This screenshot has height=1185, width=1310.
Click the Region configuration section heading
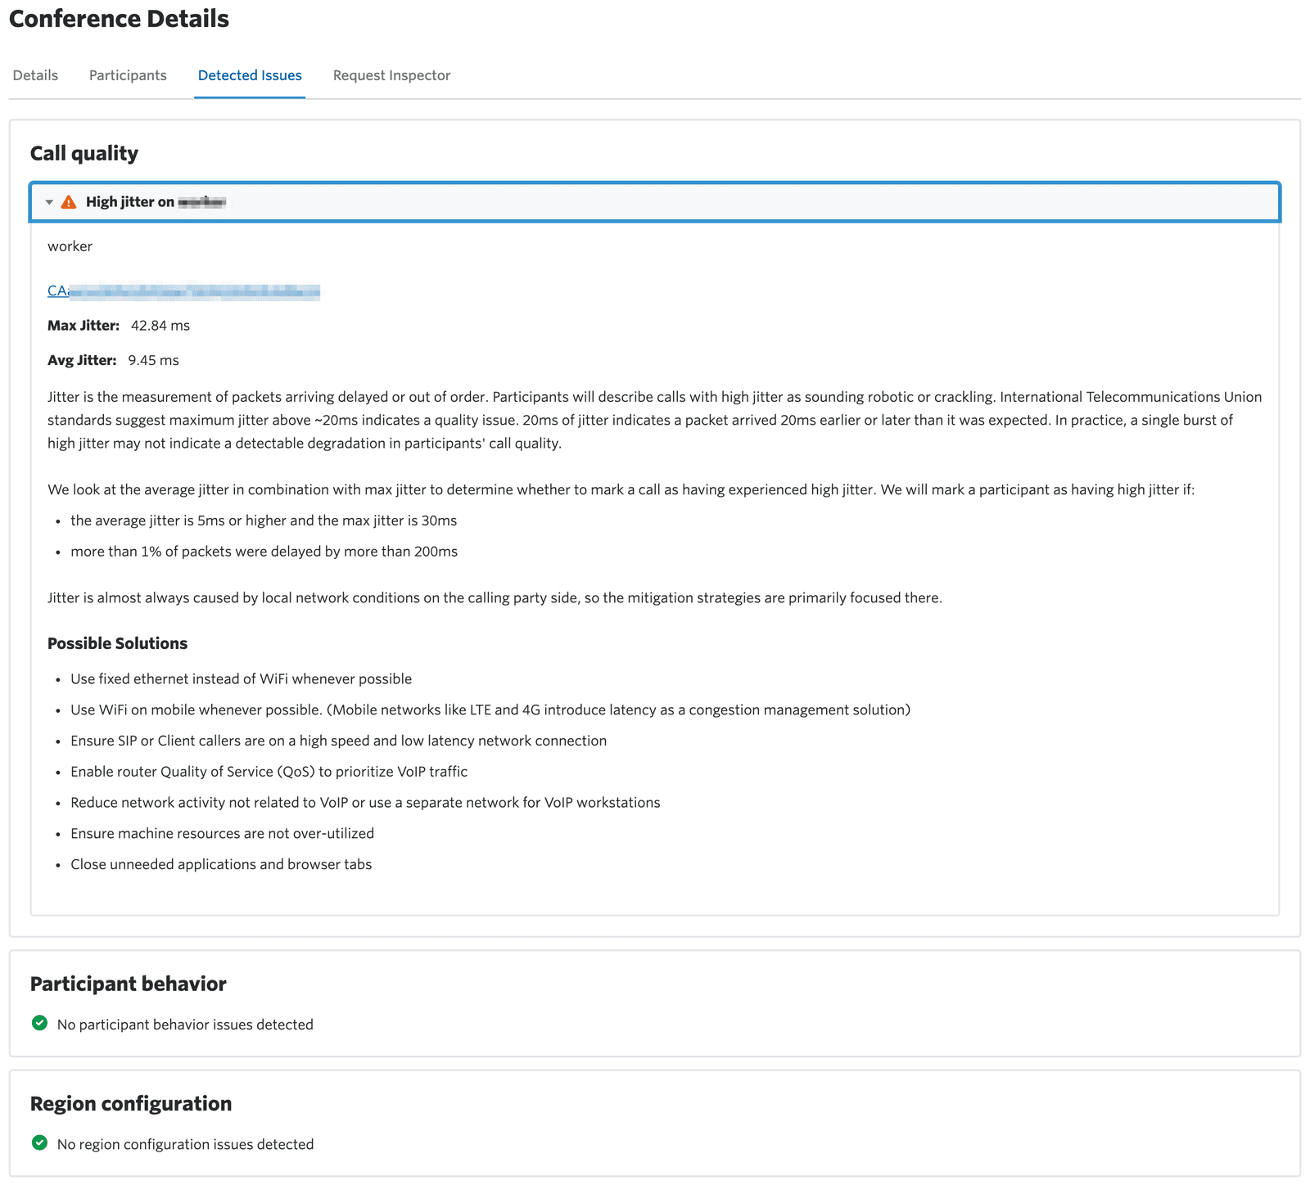point(131,1103)
